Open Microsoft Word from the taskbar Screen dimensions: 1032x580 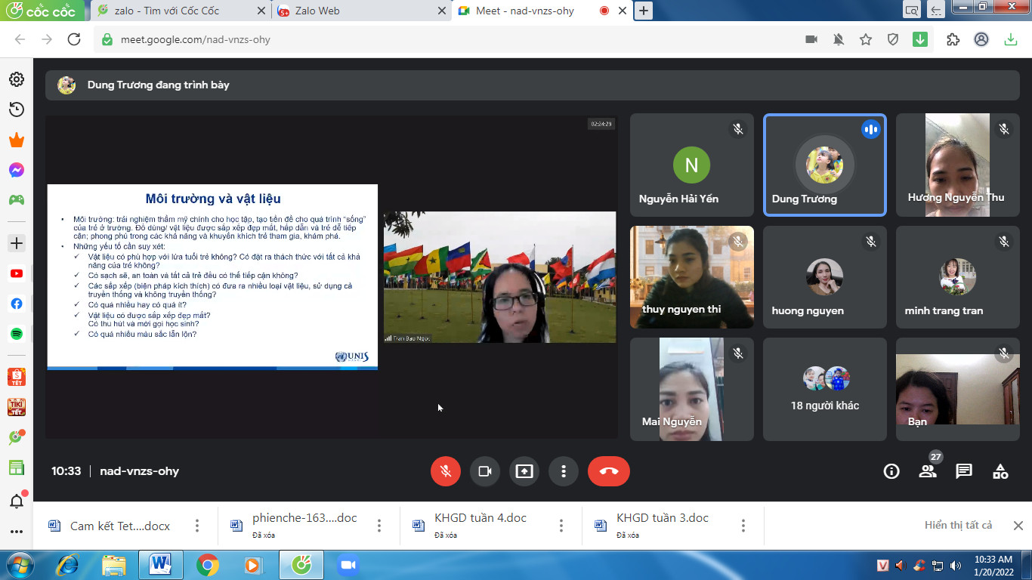pyautogui.click(x=160, y=564)
